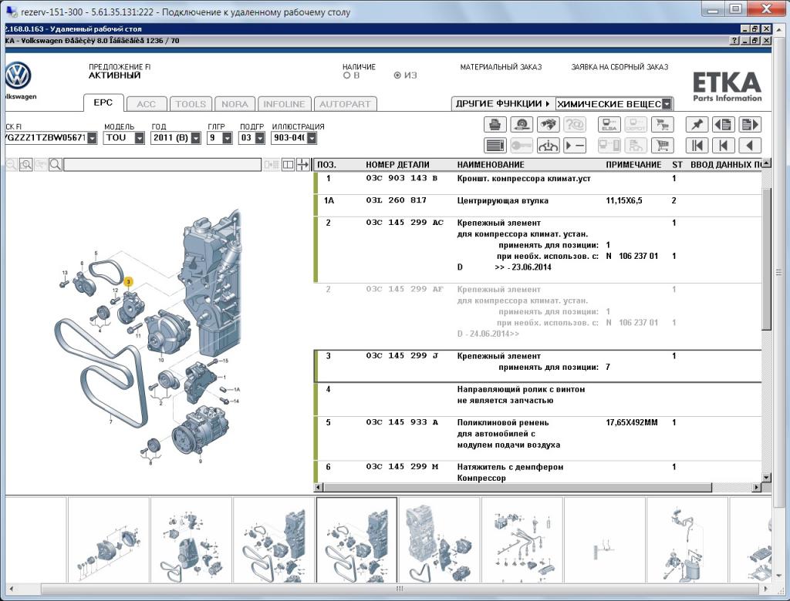
Task: Click the ПРИМЕЧАНИЕ column header
Action: 633,165
